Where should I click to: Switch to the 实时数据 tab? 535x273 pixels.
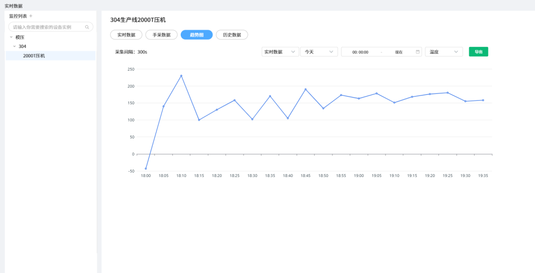pyautogui.click(x=126, y=35)
